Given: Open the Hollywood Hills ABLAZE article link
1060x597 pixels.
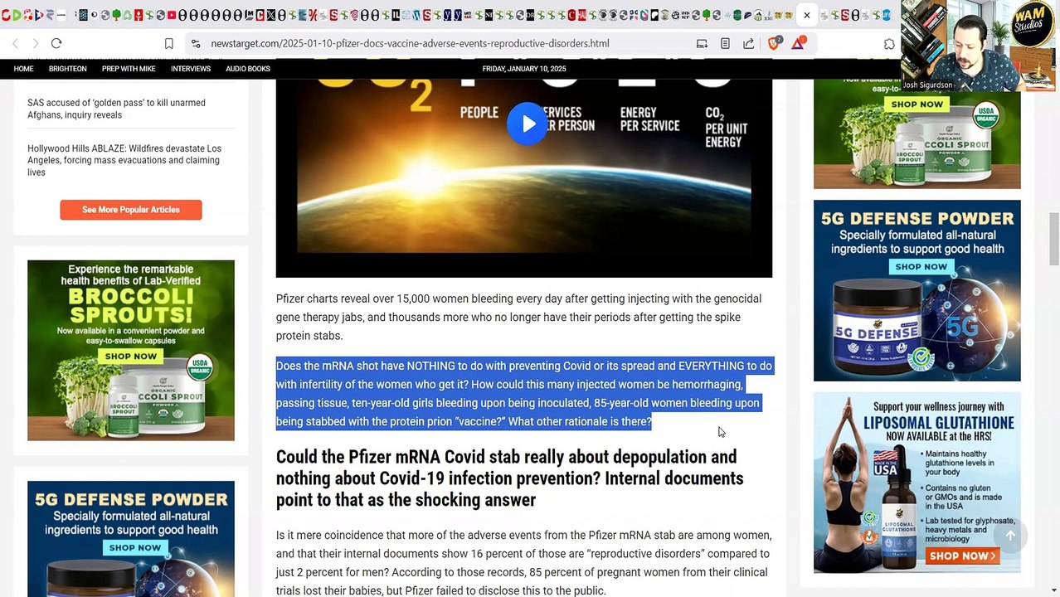Looking at the screenshot, I should point(124,160).
